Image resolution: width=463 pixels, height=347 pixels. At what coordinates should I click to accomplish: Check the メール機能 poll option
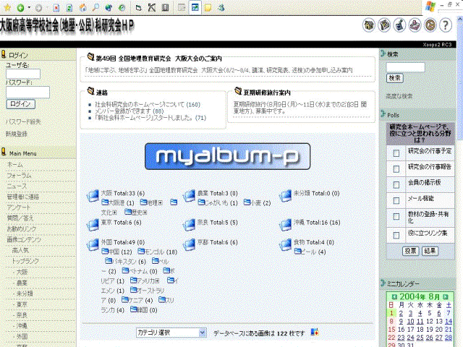pyautogui.click(x=396, y=201)
